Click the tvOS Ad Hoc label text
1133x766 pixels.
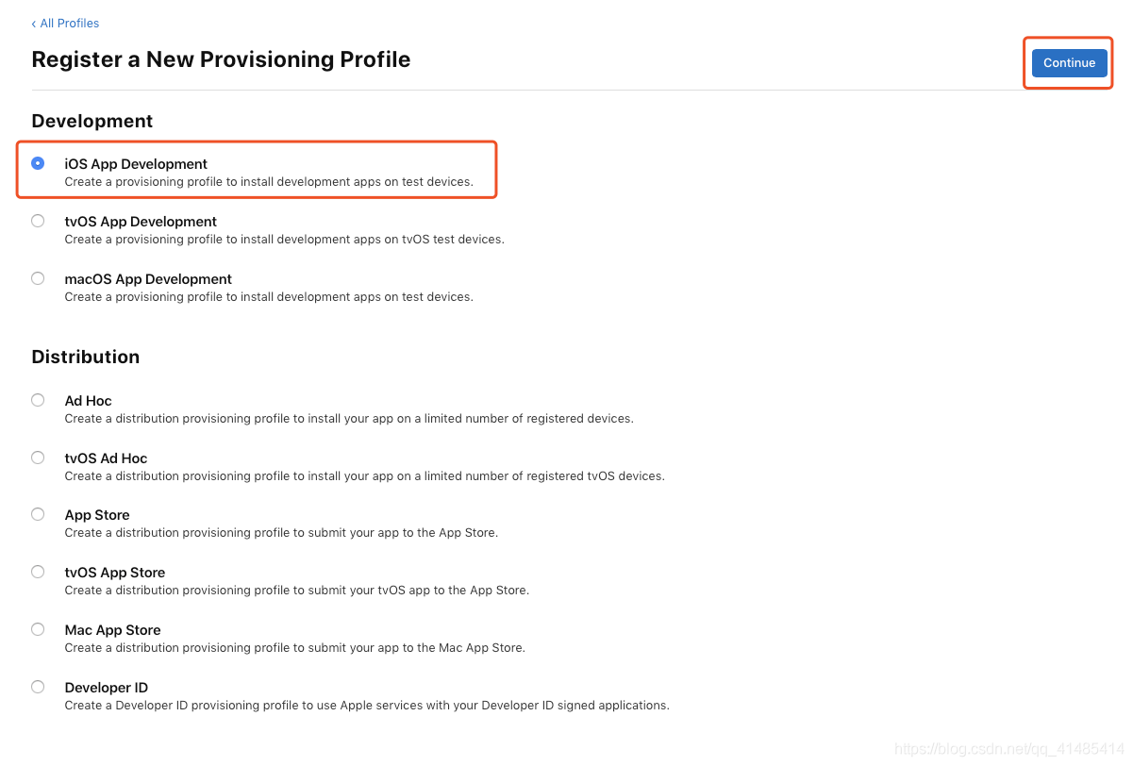click(x=106, y=458)
